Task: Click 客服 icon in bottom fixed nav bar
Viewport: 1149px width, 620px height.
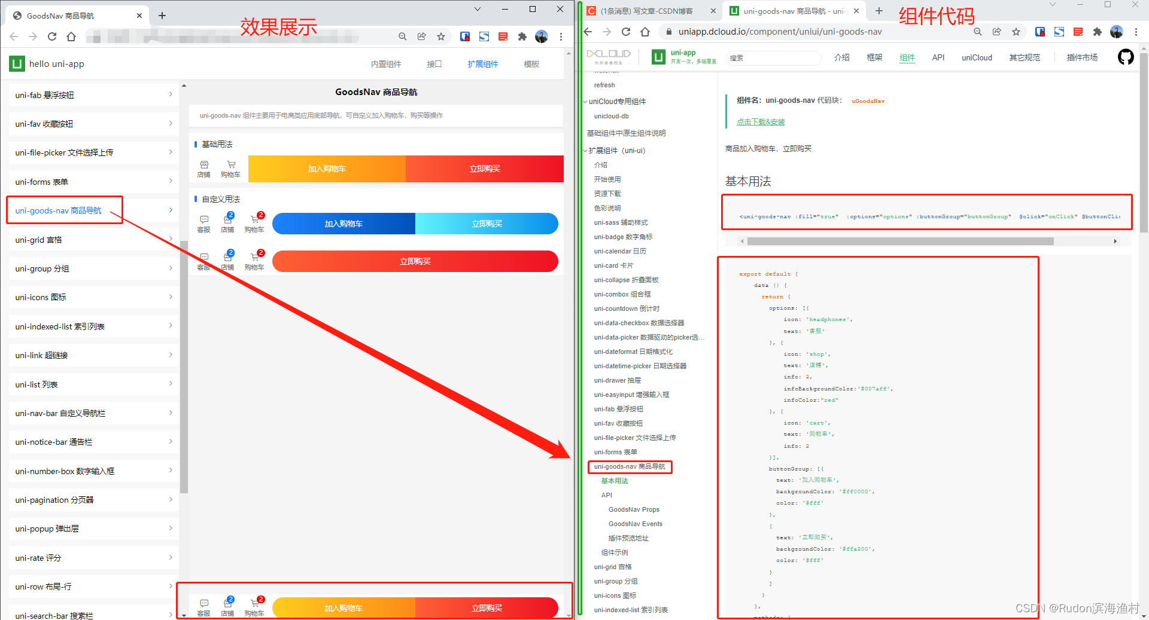Action: [x=204, y=607]
